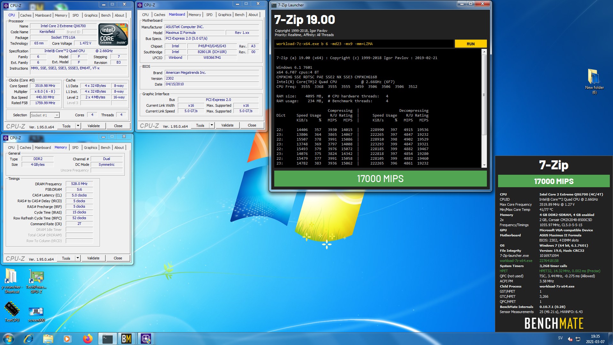Launch Firefox from the taskbar
The width and height of the screenshot is (613, 345).
pos(87,339)
